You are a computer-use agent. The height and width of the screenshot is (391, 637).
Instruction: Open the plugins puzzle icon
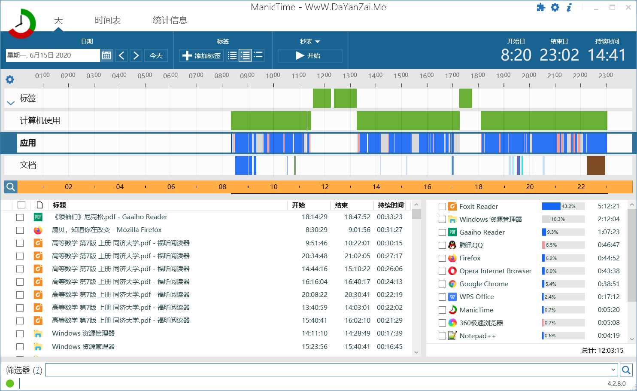tap(541, 7)
